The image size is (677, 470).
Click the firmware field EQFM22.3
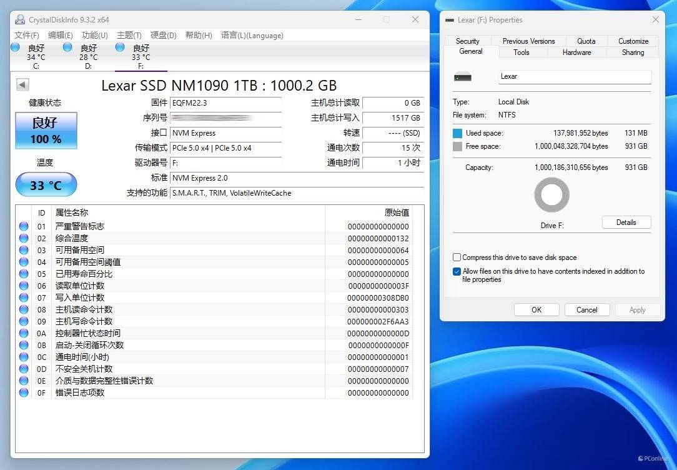coord(226,102)
